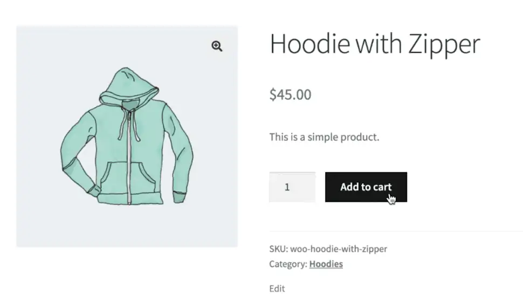Click the 'Add to cart' label text
The height and width of the screenshot is (302, 523).
pyautogui.click(x=366, y=187)
